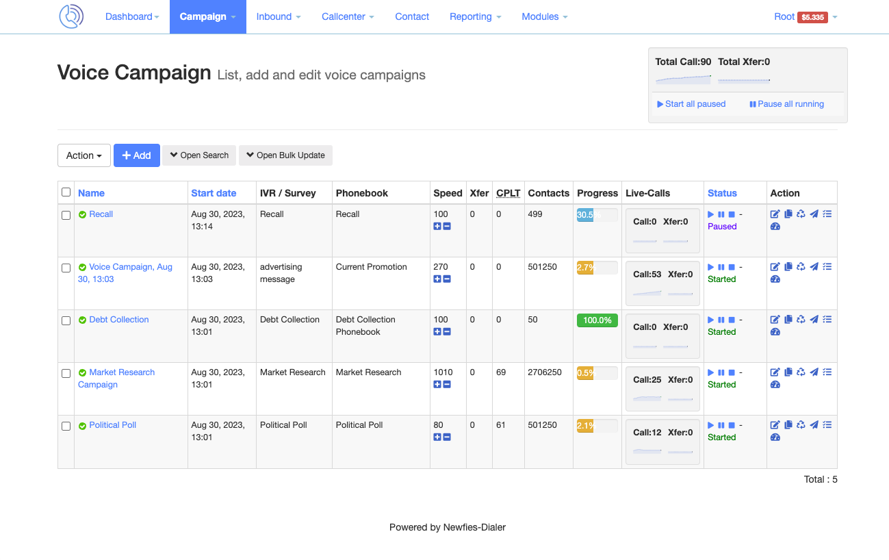Duplicate the Debt Collection campaign using copy icon

(788, 320)
